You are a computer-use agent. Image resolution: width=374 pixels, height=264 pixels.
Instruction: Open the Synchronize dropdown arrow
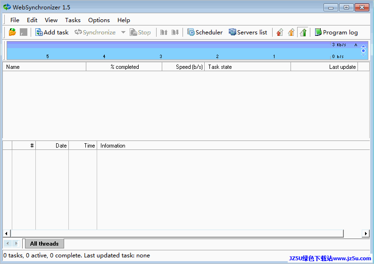pyautogui.click(x=123, y=32)
